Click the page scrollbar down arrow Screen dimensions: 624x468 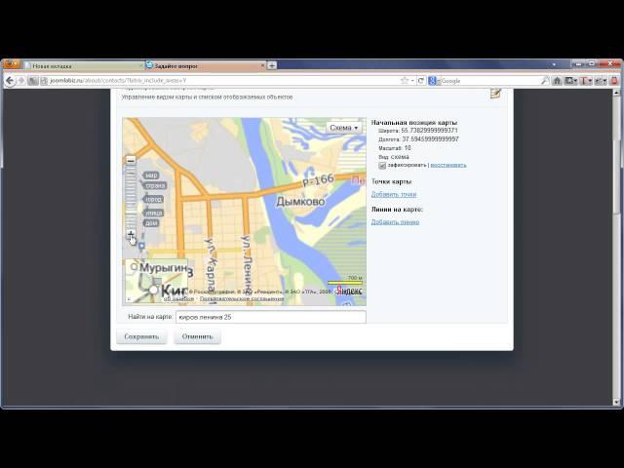616,402
